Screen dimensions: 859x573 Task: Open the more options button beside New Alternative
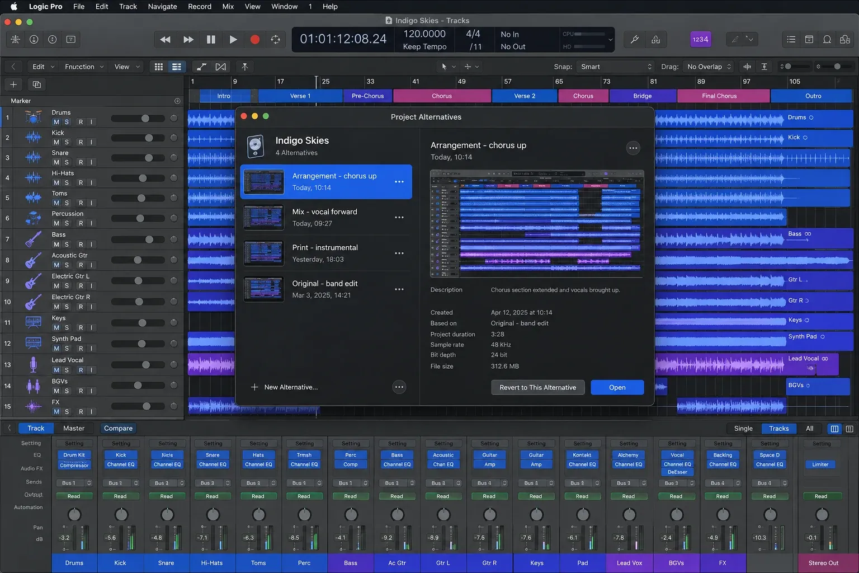399,387
